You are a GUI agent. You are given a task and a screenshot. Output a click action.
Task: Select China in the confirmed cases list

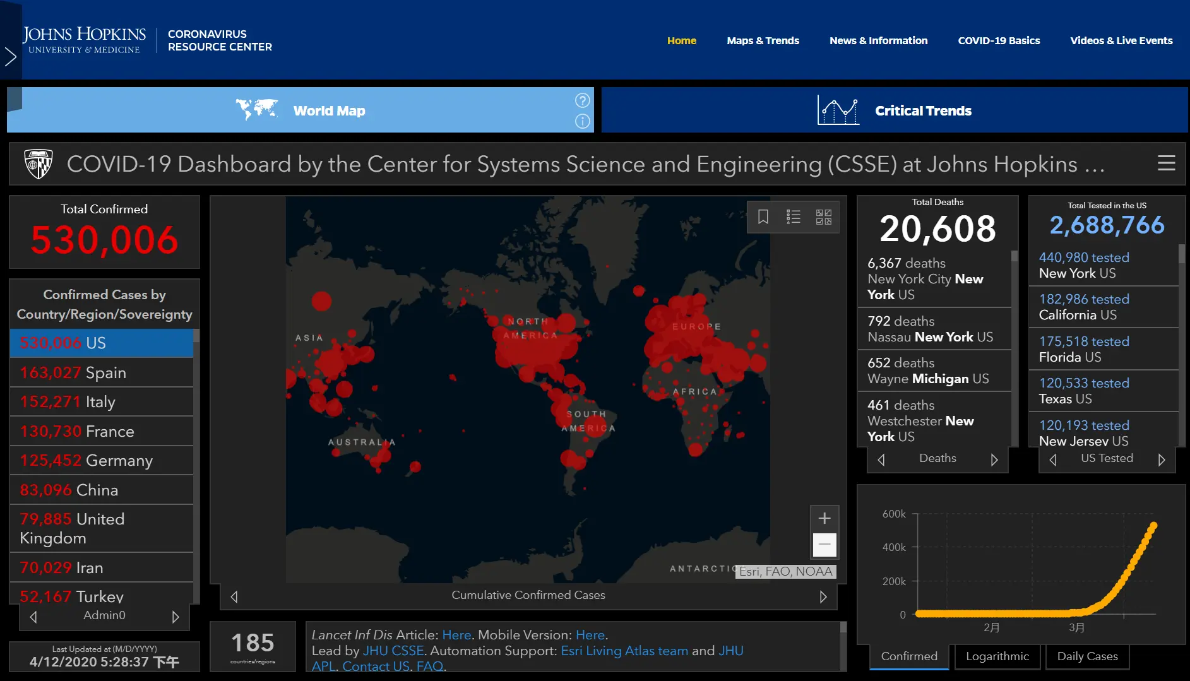click(x=102, y=490)
